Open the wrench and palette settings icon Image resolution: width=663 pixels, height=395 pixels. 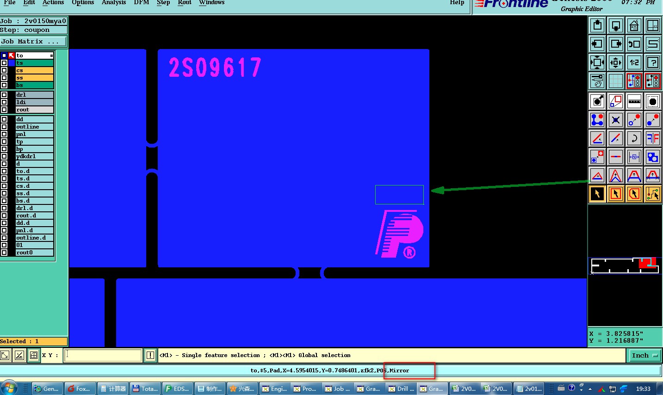(x=597, y=81)
